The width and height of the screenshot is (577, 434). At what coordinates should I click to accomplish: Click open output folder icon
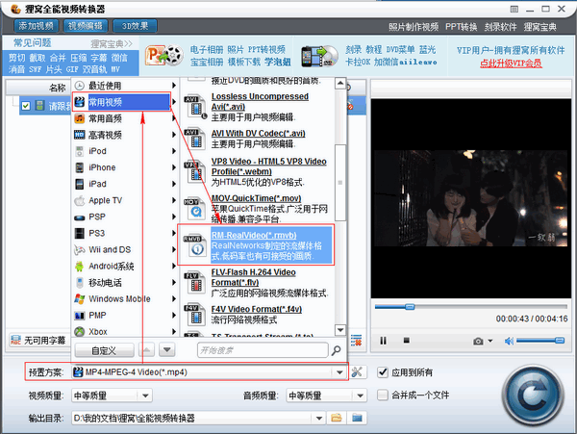(357, 418)
